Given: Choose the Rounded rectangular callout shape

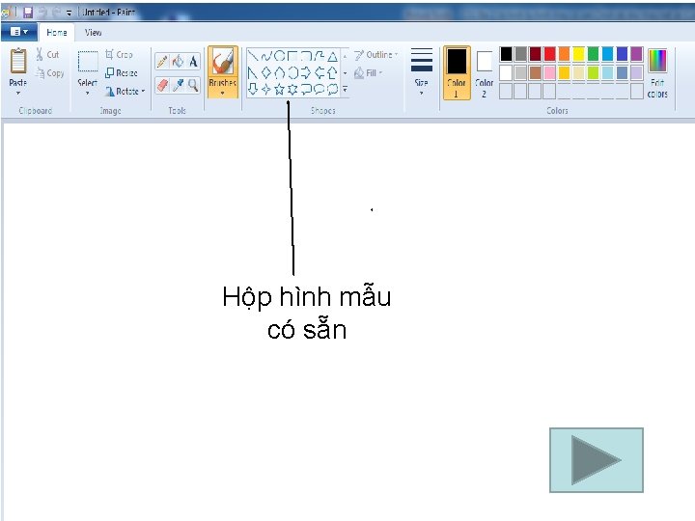Looking at the screenshot, I should coord(306,89).
